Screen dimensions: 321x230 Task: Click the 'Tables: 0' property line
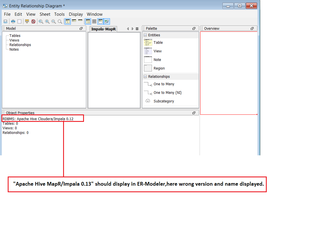[10, 124]
